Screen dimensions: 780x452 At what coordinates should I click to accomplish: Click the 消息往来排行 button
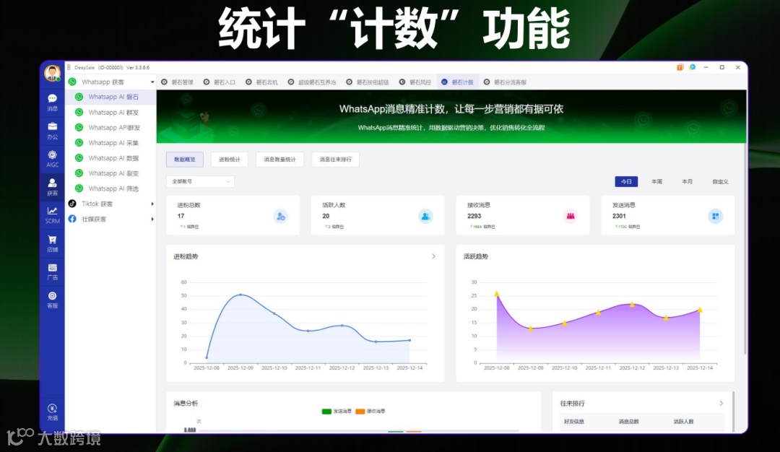click(335, 160)
